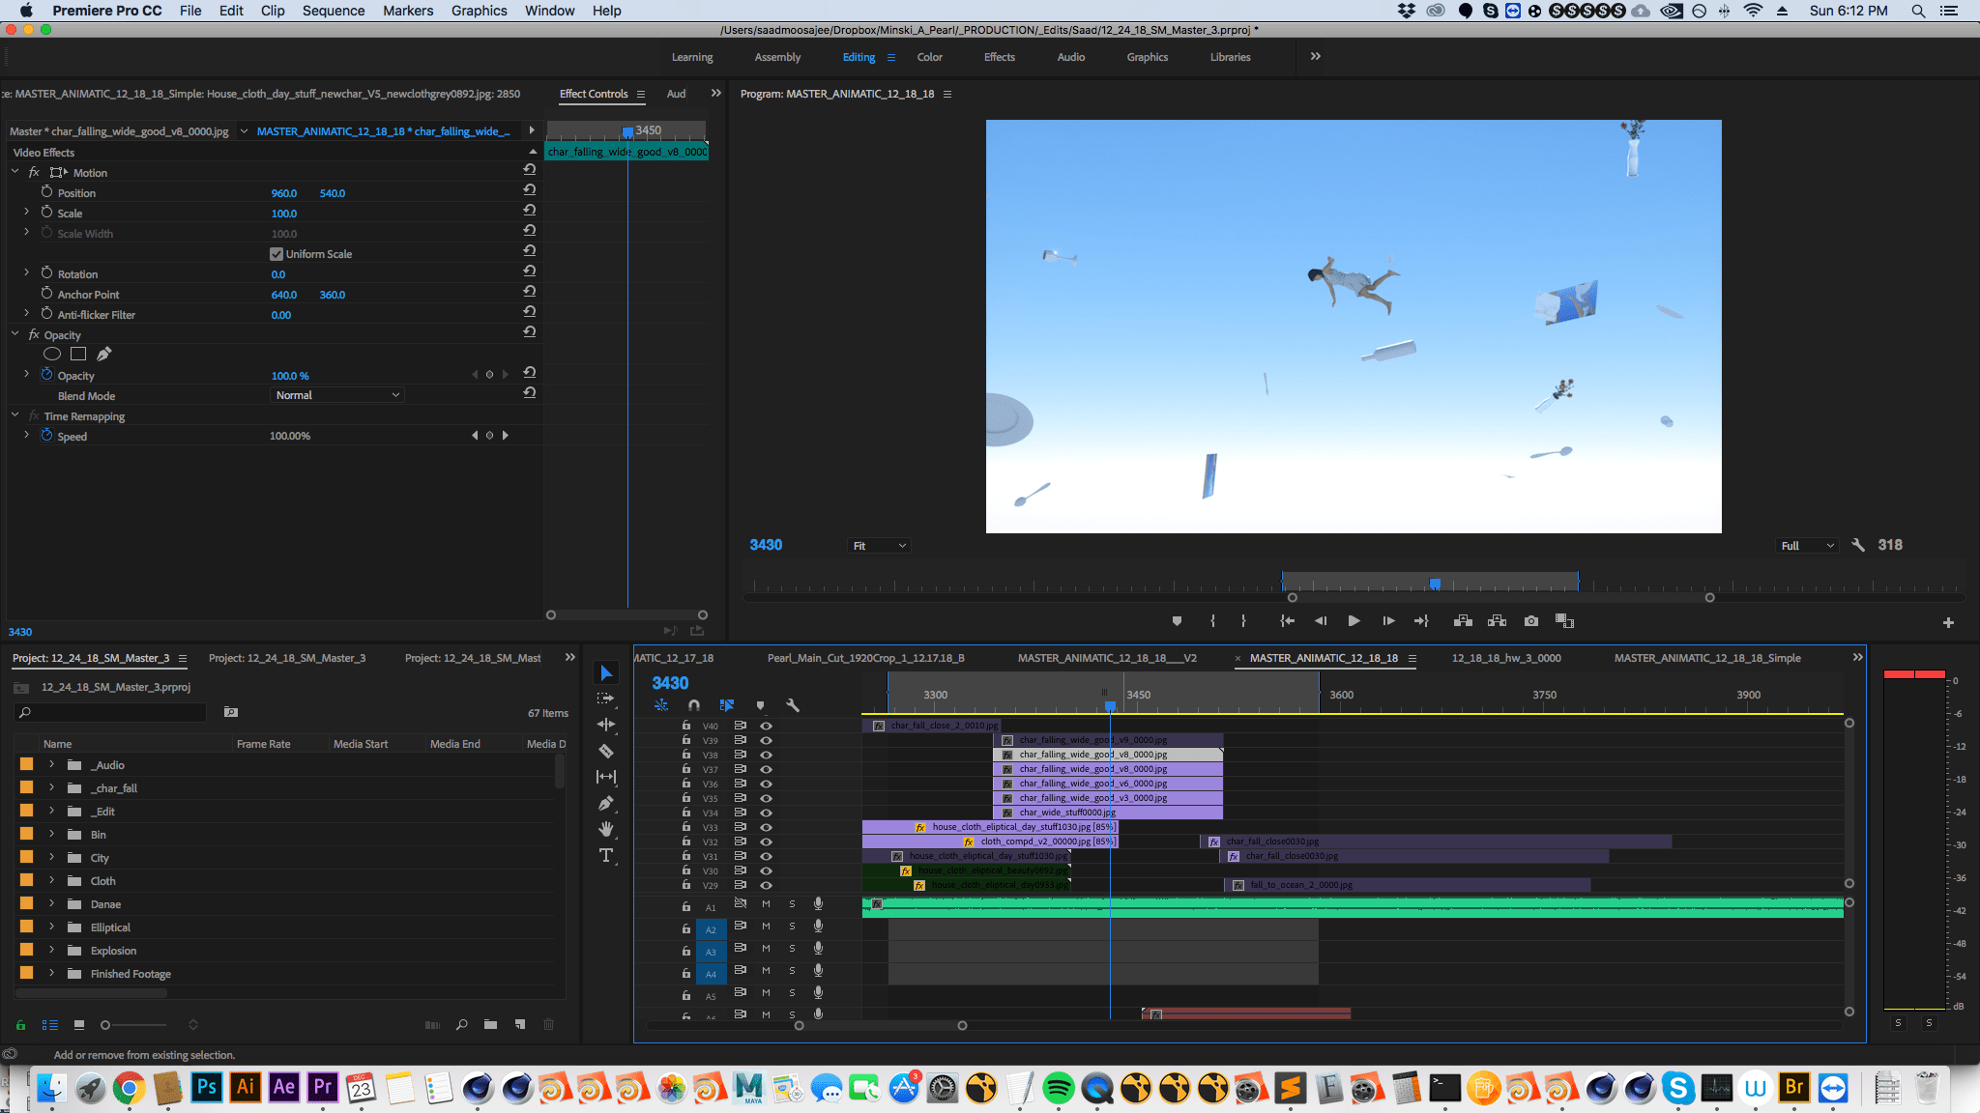Toggle the timeline Snap magnet icon
1980x1113 pixels.
pyautogui.click(x=693, y=705)
